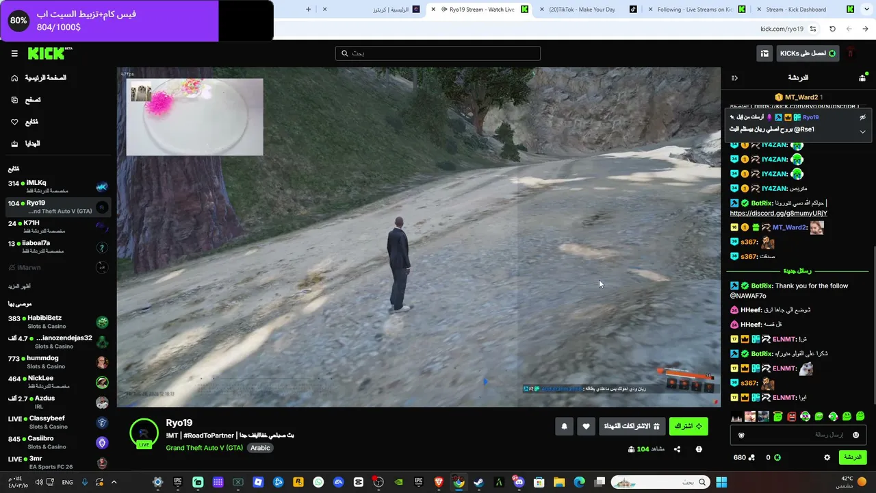This screenshot has height=493, width=876.
Task: Hide the pinned message in chat
Action: (862, 117)
